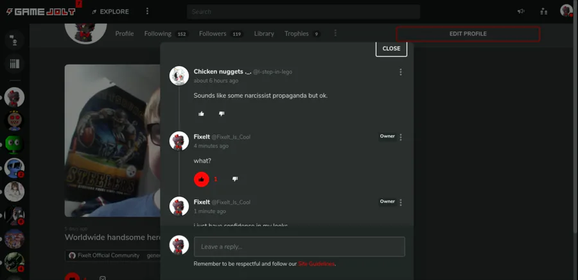Close the comments dialog with CLOSE

tap(392, 49)
